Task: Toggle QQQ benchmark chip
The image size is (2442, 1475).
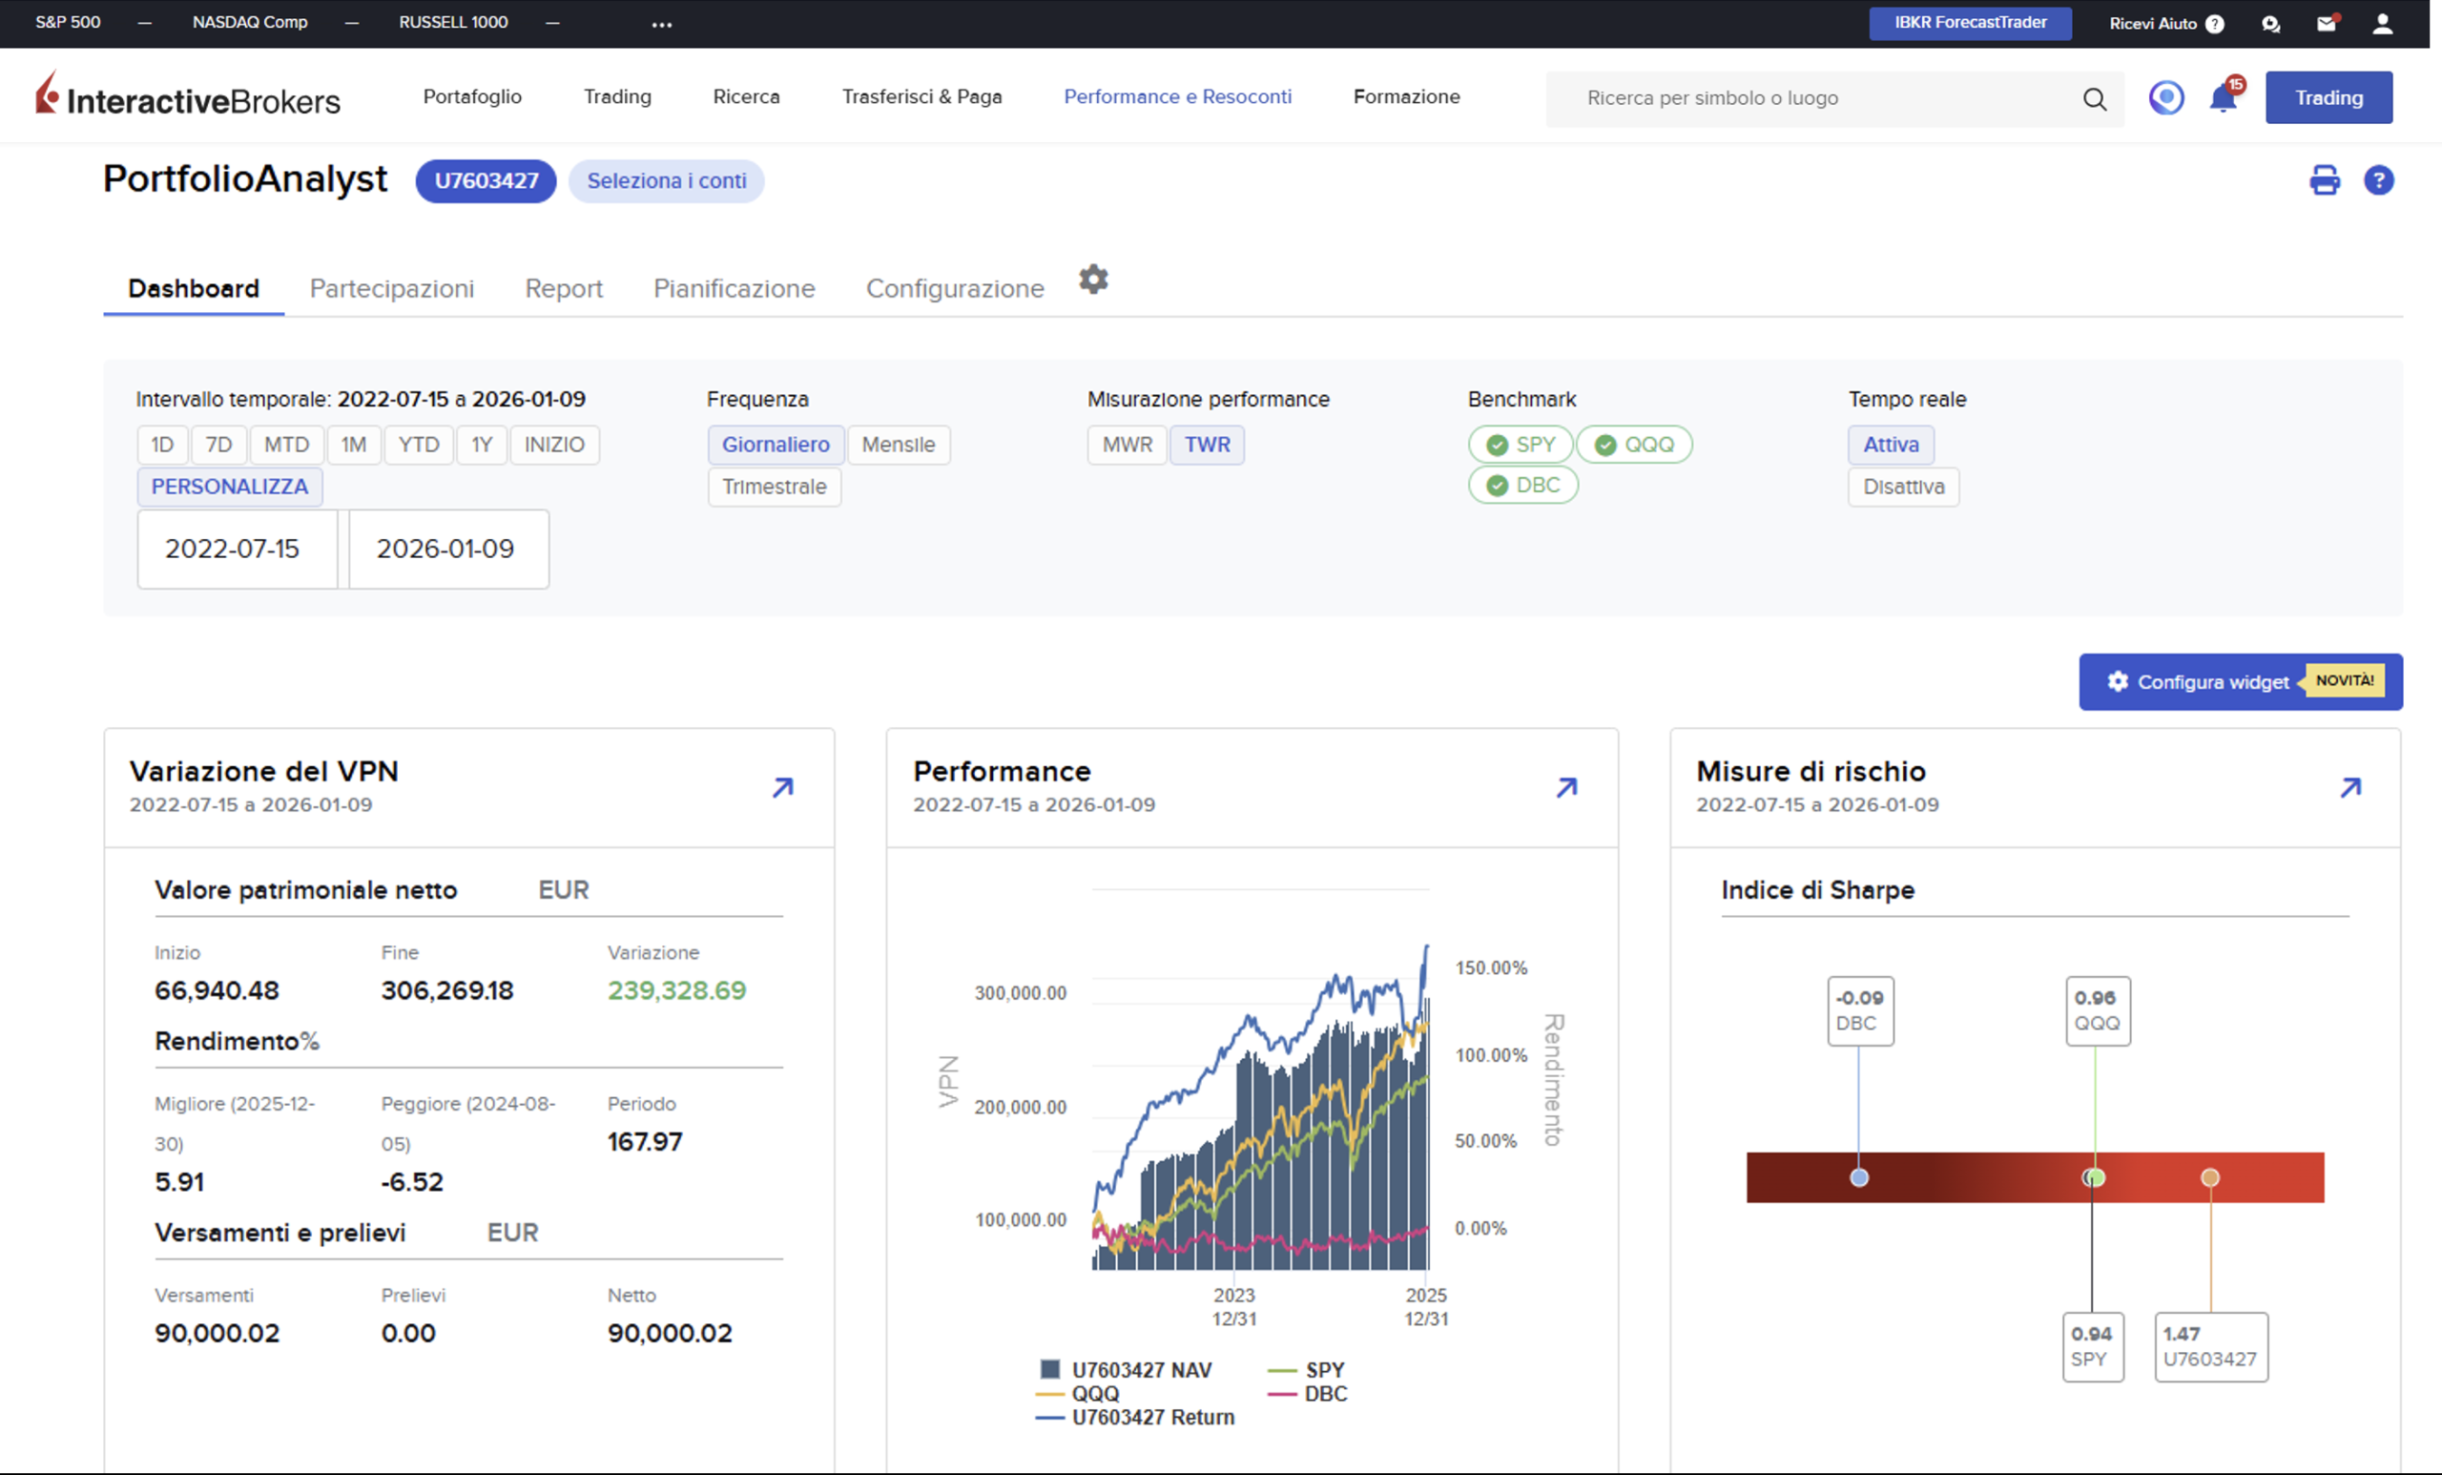Action: click(1634, 444)
